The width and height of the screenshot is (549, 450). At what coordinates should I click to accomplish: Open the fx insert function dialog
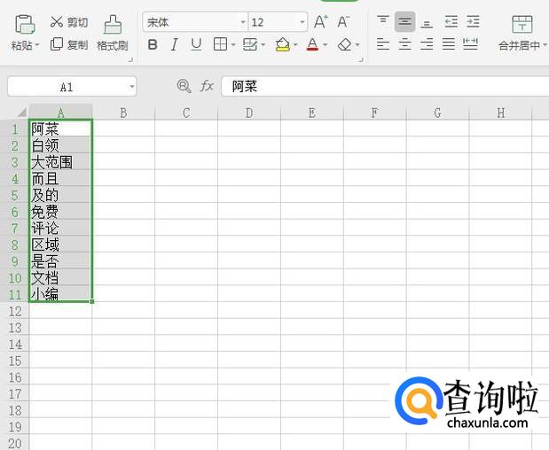(x=207, y=86)
